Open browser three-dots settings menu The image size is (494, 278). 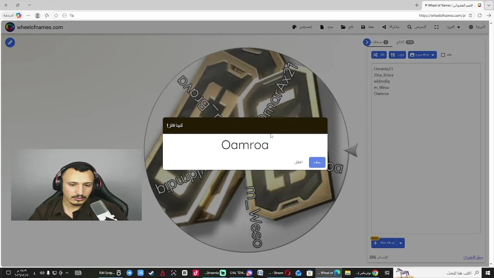(x=28, y=15)
